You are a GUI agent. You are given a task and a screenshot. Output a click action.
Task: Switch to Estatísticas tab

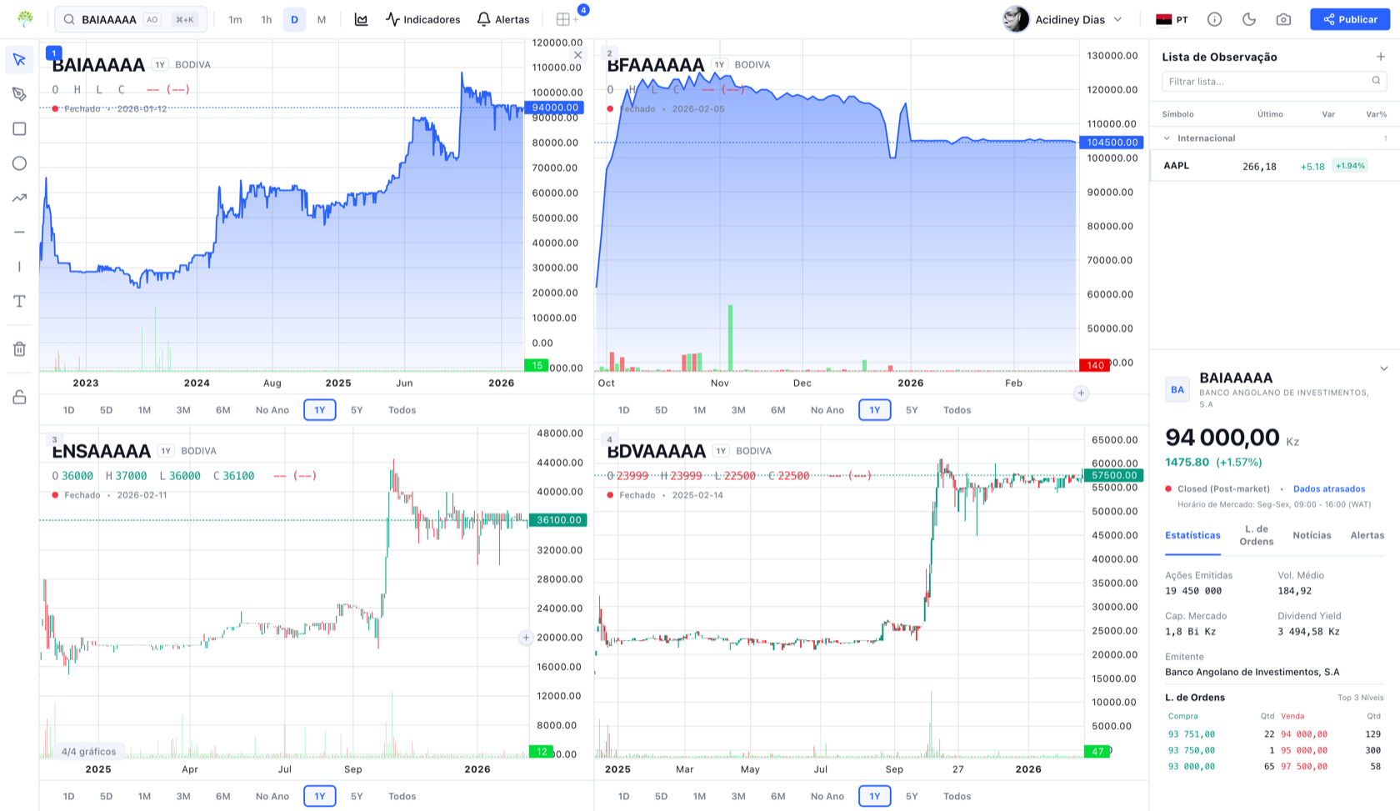tap(1192, 535)
